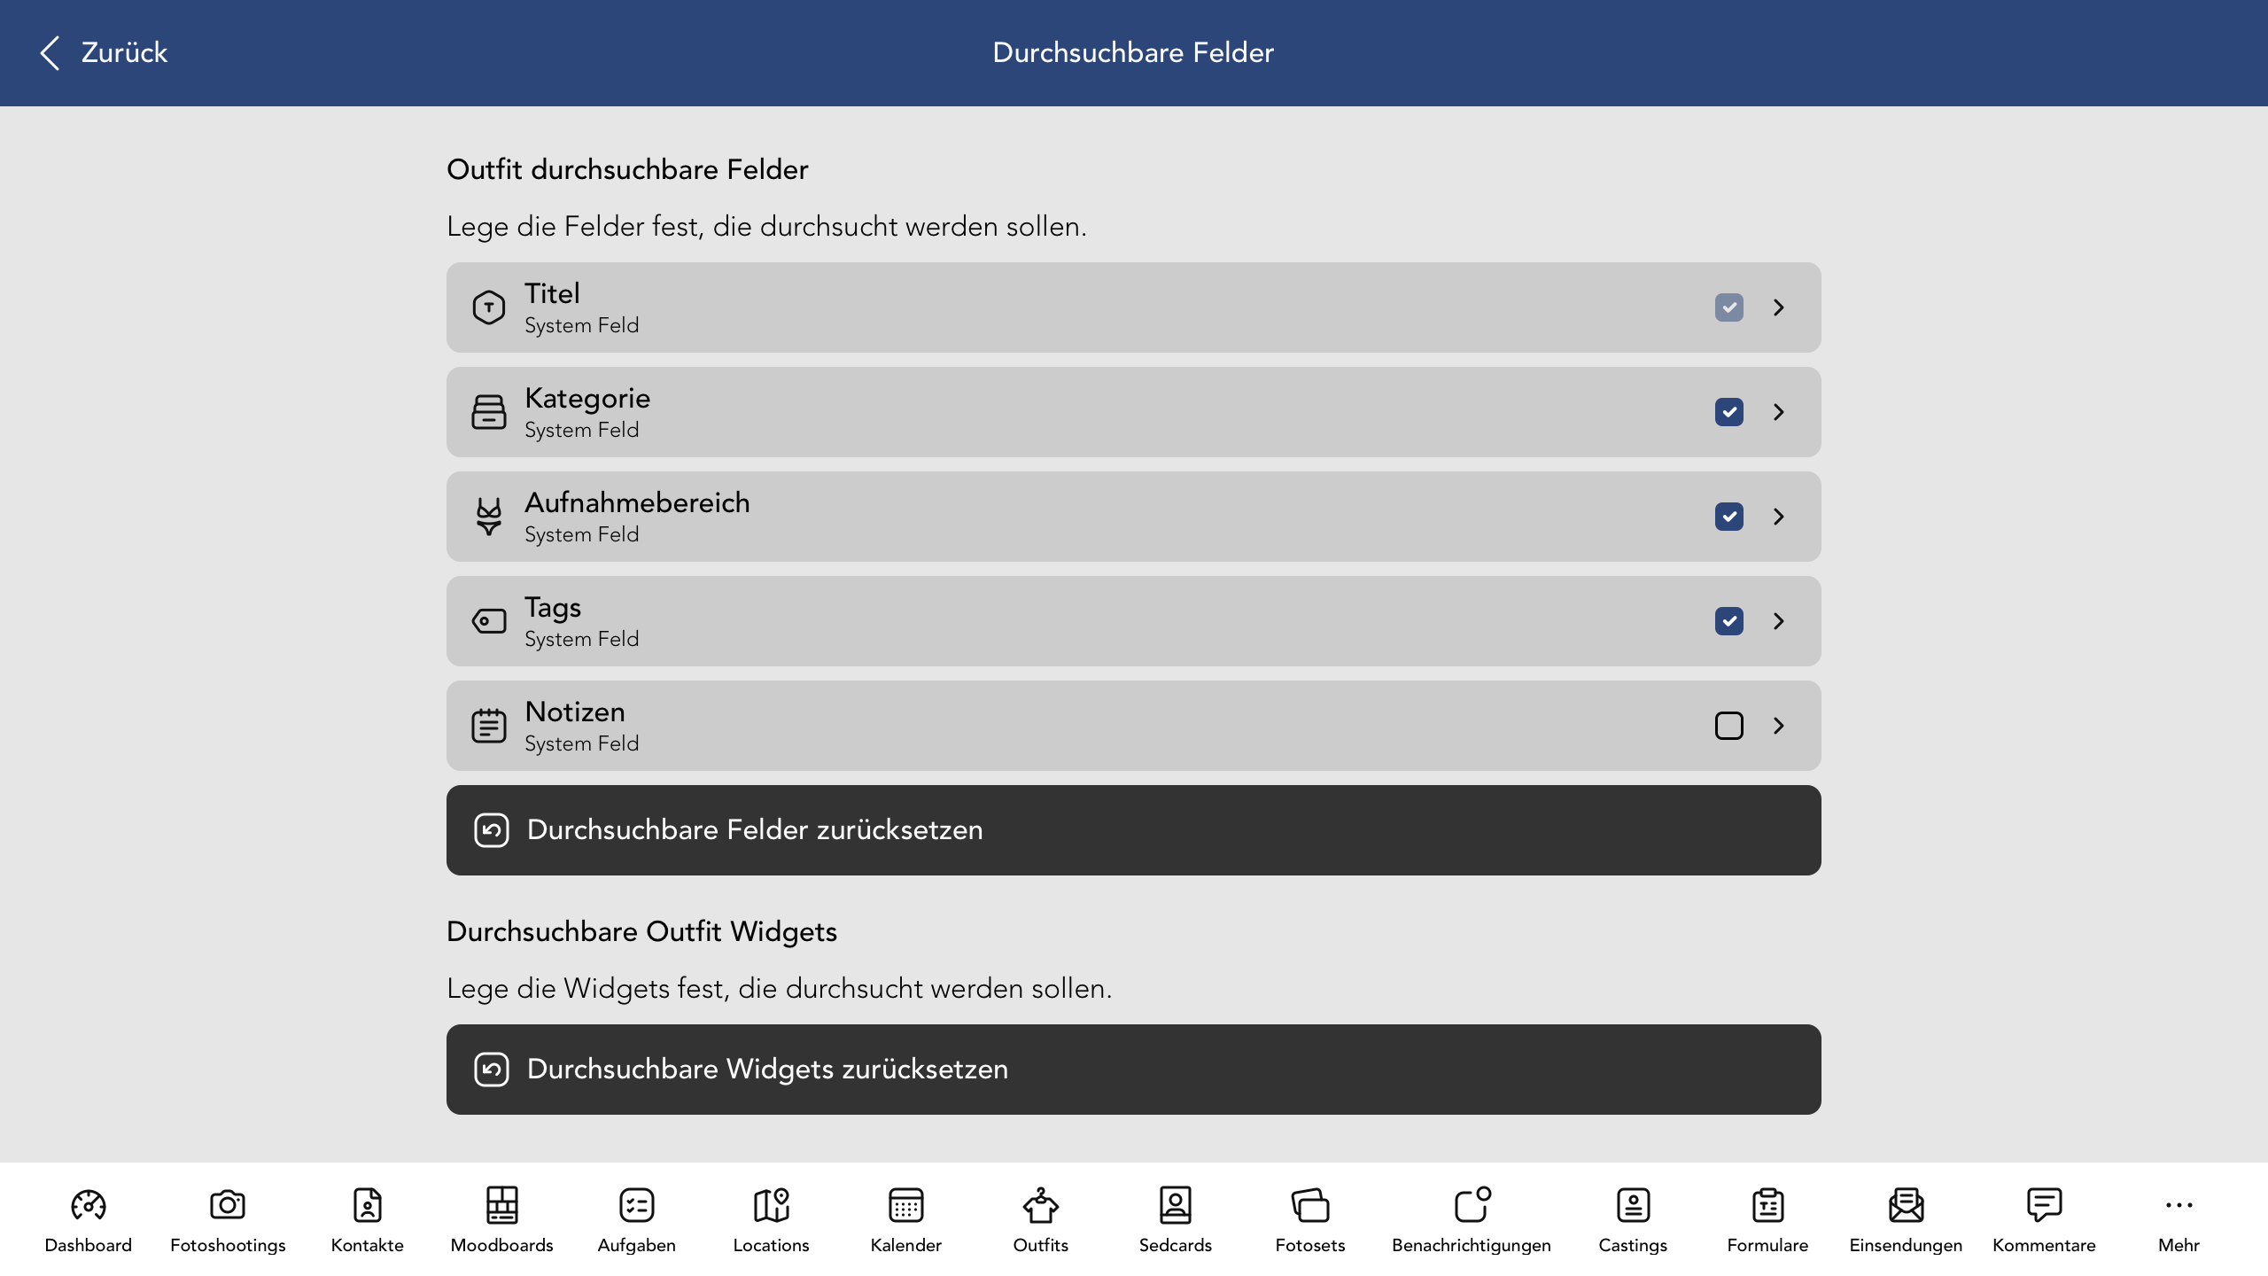
Task: Click 'Durchsuchbare Outfit Widgets' heading
Action: click(x=641, y=931)
